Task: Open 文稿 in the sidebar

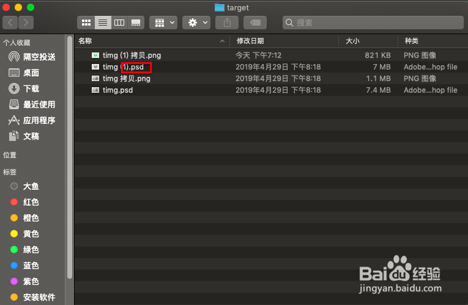Action: tap(31, 136)
